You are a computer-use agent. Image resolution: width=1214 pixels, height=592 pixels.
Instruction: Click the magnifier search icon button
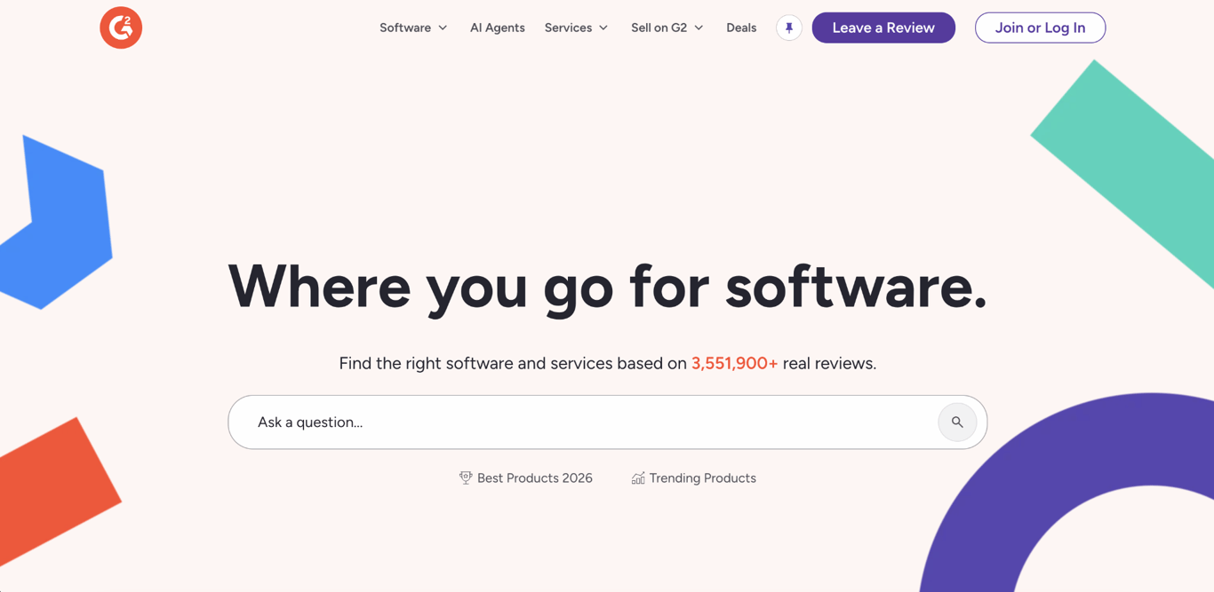click(x=957, y=422)
